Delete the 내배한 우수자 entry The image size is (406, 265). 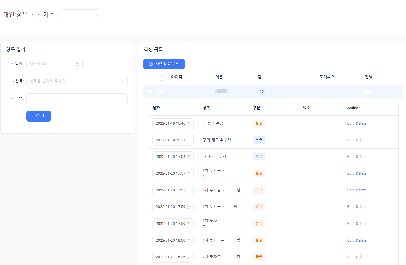pyautogui.click(x=361, y=157)
